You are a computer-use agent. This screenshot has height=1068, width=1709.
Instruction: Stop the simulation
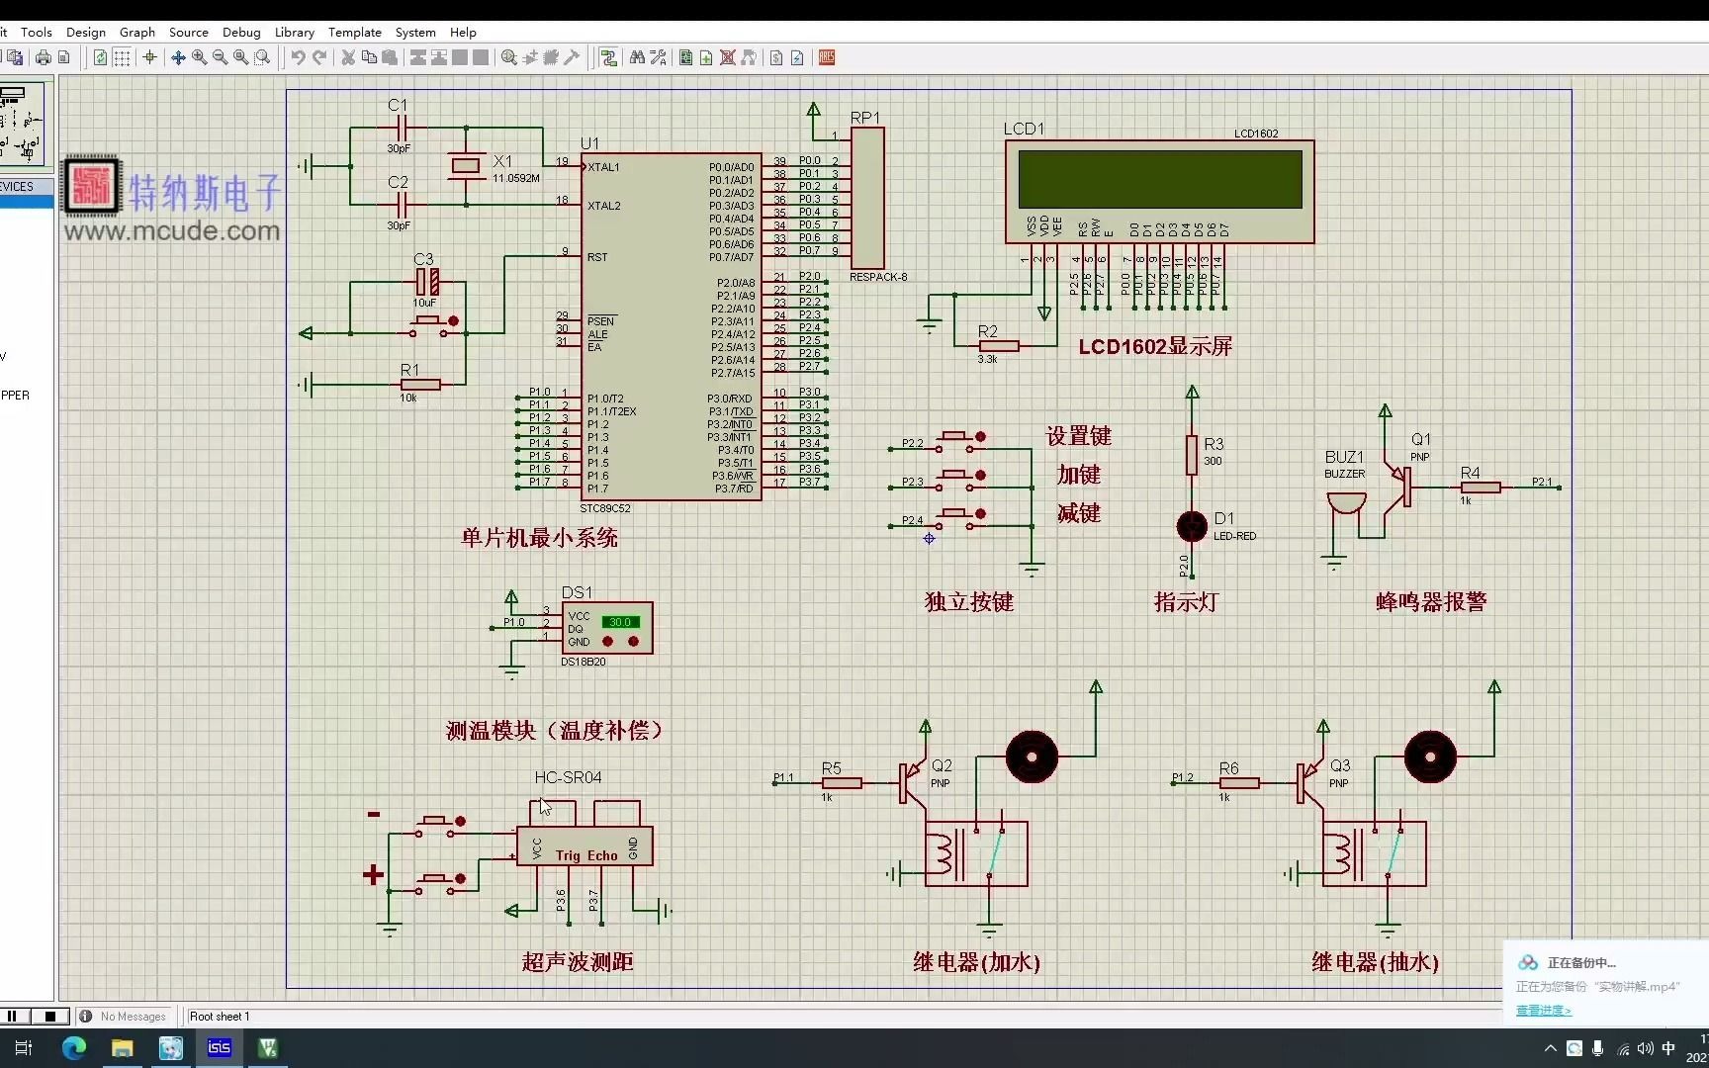tap(49, 1016)
